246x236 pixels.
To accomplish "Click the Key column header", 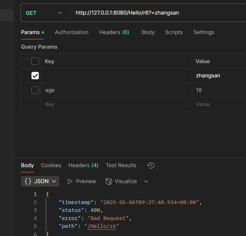I will [x=49, y=61].
